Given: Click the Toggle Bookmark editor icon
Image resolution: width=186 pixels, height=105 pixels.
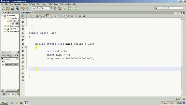Looking at the screenshot, I should pyautogui.click(x=59, y=16).
